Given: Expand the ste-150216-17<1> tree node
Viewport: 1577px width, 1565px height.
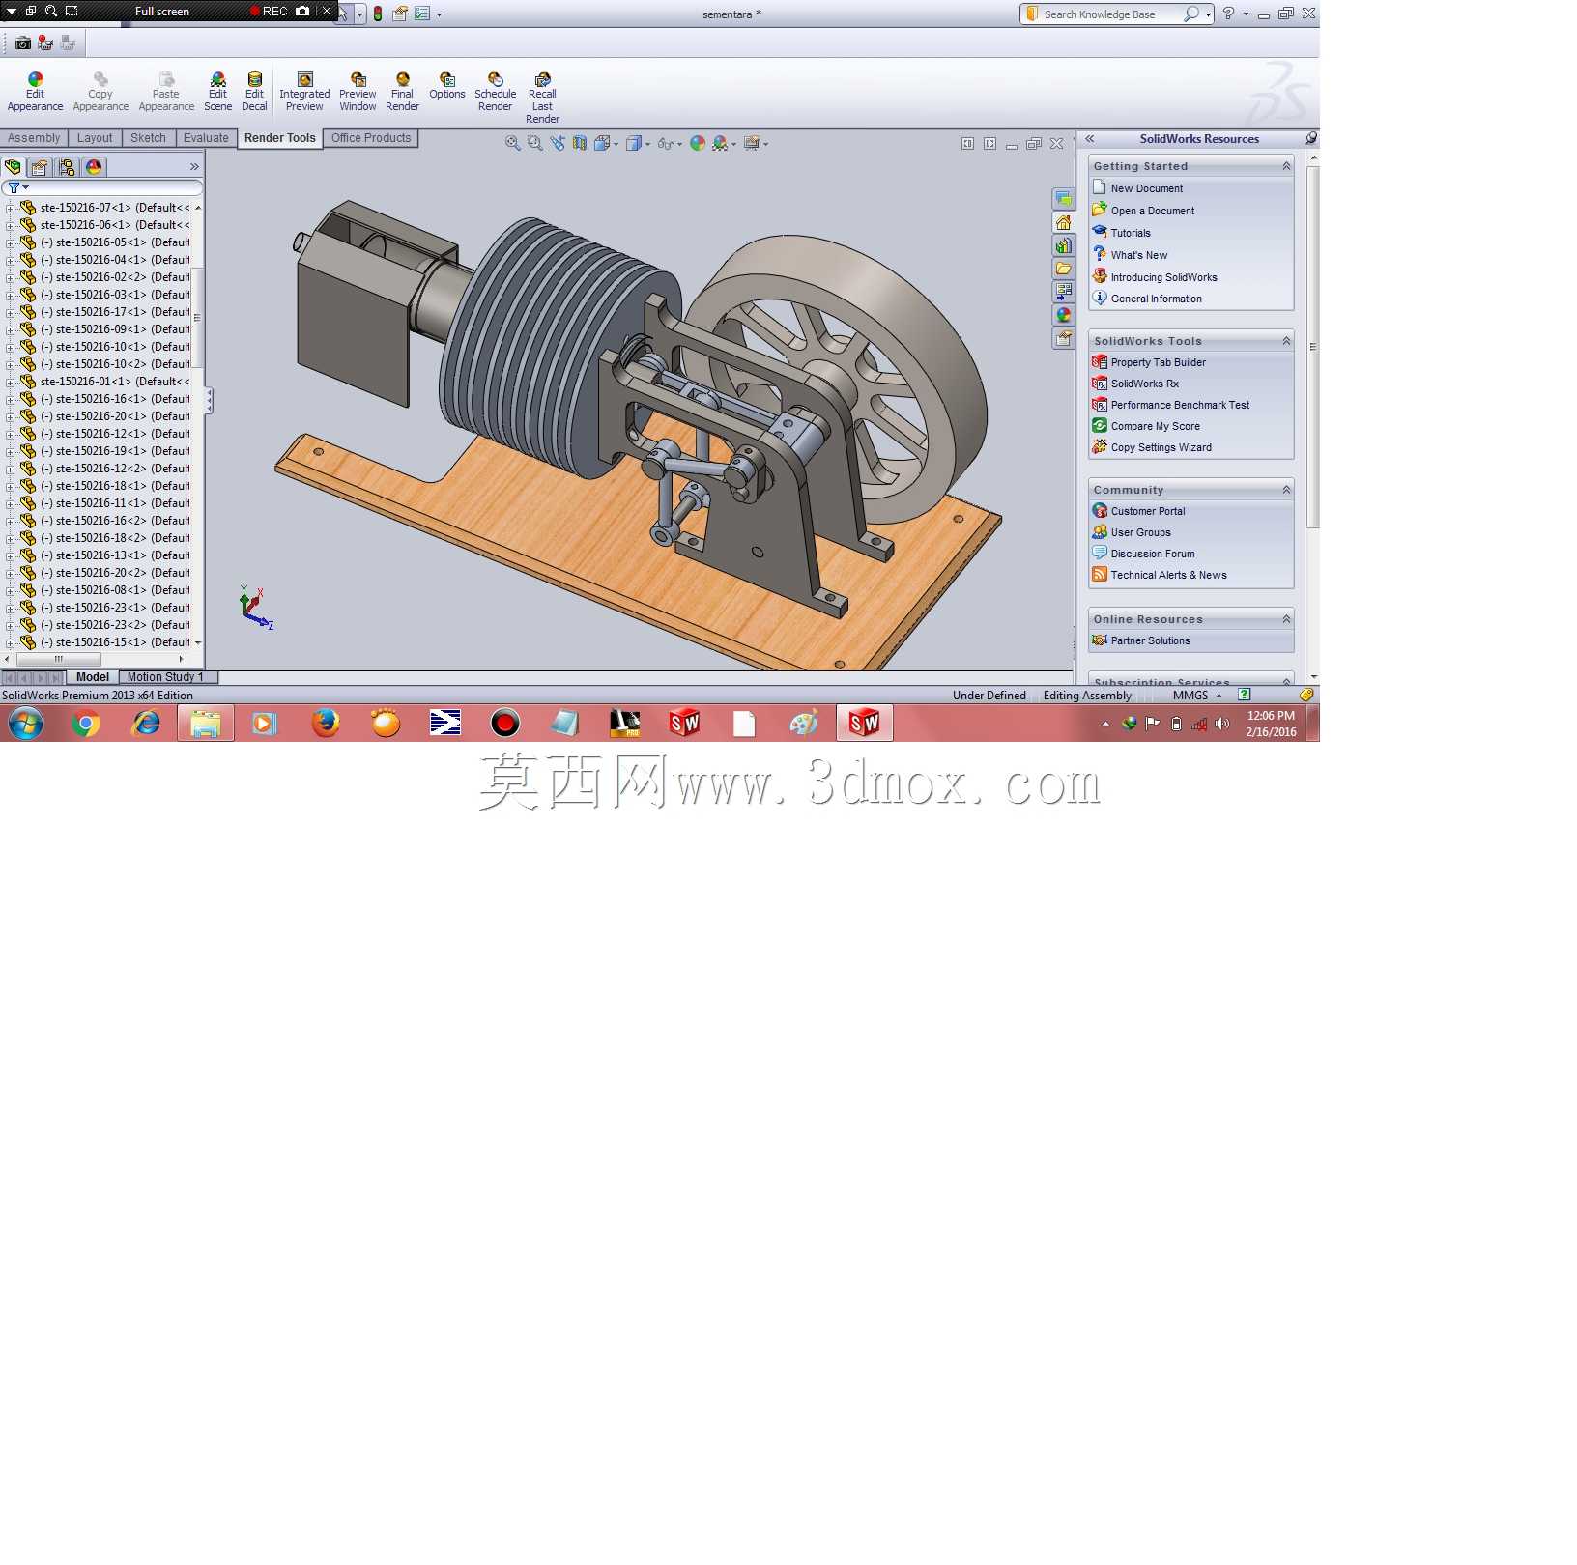Looking at the screenshot, I should [10, 312].
